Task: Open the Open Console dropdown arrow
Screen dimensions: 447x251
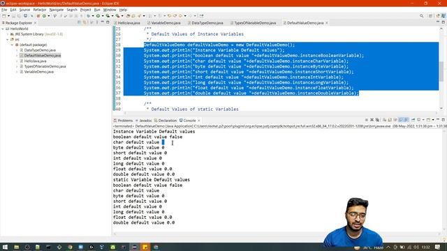Action: pos(433,120)
